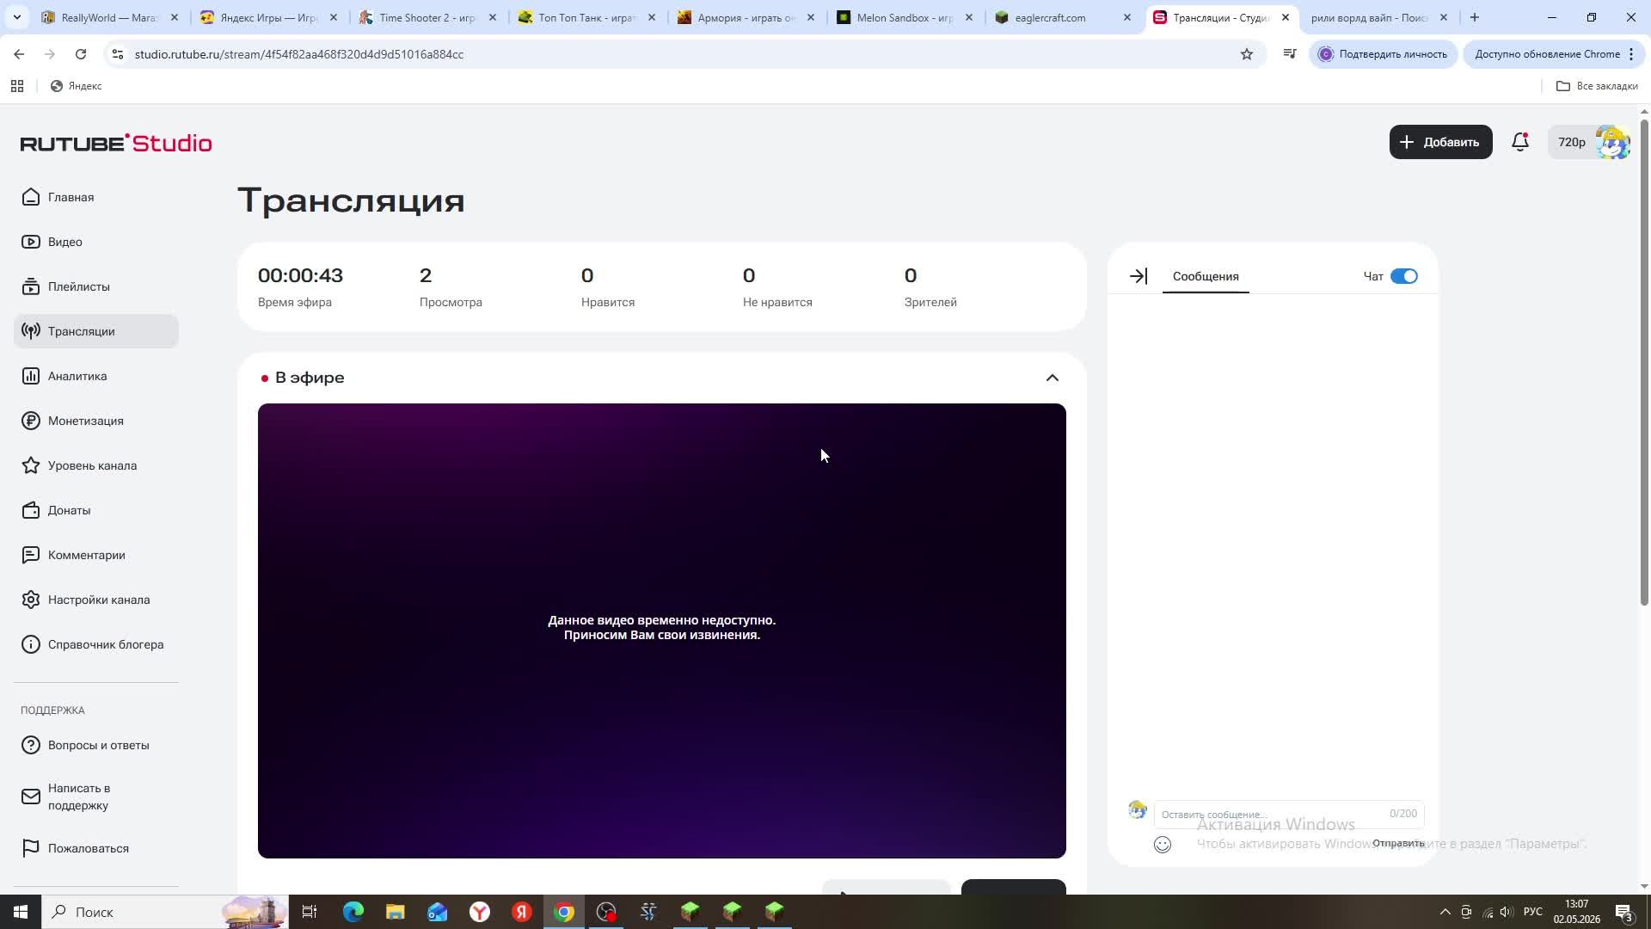Open File Explorer from taskbar
Image resolution: width=1651 pixels, height=929 pixels.
[395, 912]
